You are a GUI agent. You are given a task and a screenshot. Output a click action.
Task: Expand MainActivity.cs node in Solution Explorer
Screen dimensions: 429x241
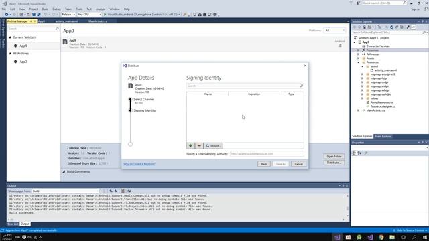coord(358,110)
